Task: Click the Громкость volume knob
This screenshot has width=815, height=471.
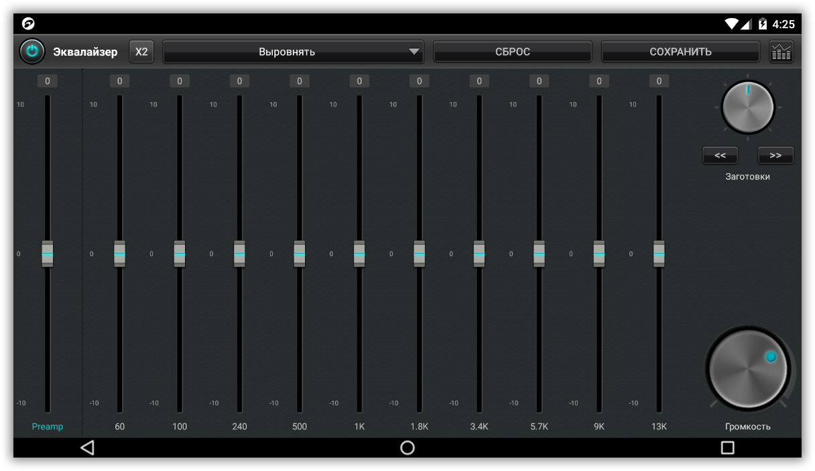Action: (x=747, y=368)
